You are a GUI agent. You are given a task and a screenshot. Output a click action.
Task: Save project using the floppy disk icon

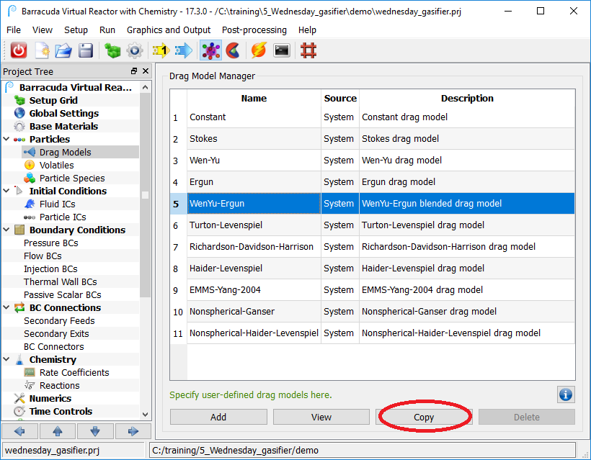pyautogui.click(x=86, y=50)
